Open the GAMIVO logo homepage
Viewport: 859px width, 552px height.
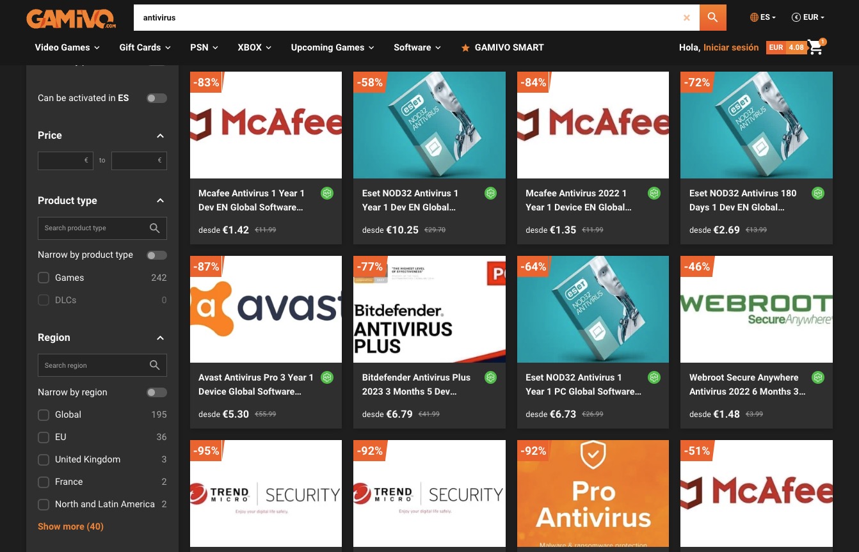pyautogui.click(x=71, y=18)
